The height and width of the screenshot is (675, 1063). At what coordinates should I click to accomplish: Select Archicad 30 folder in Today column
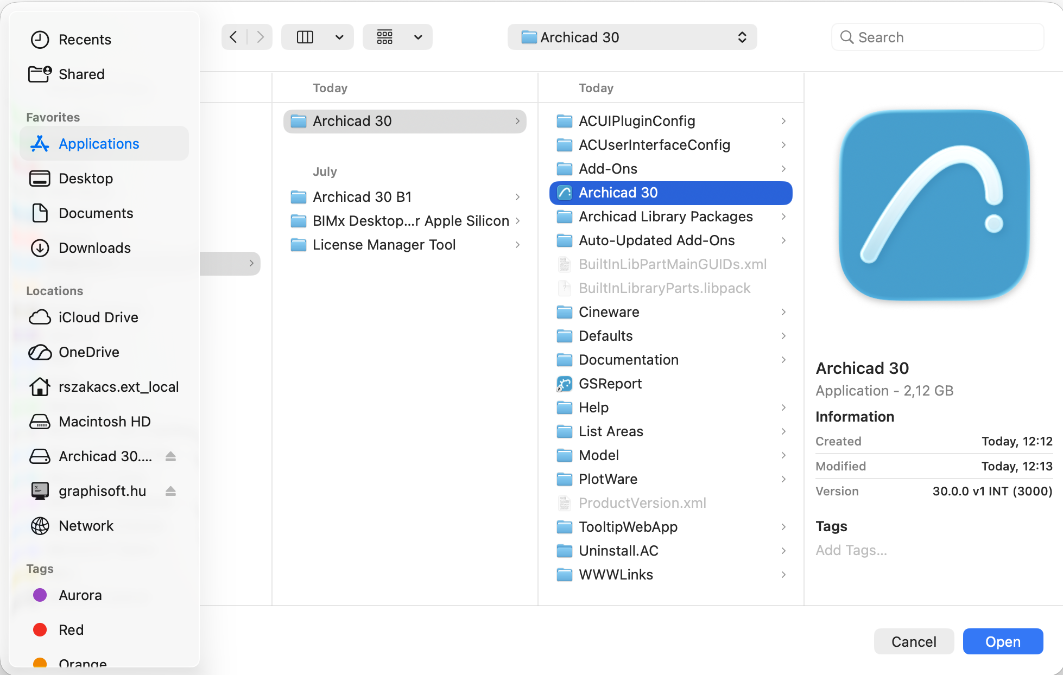[x=405, y=121]
